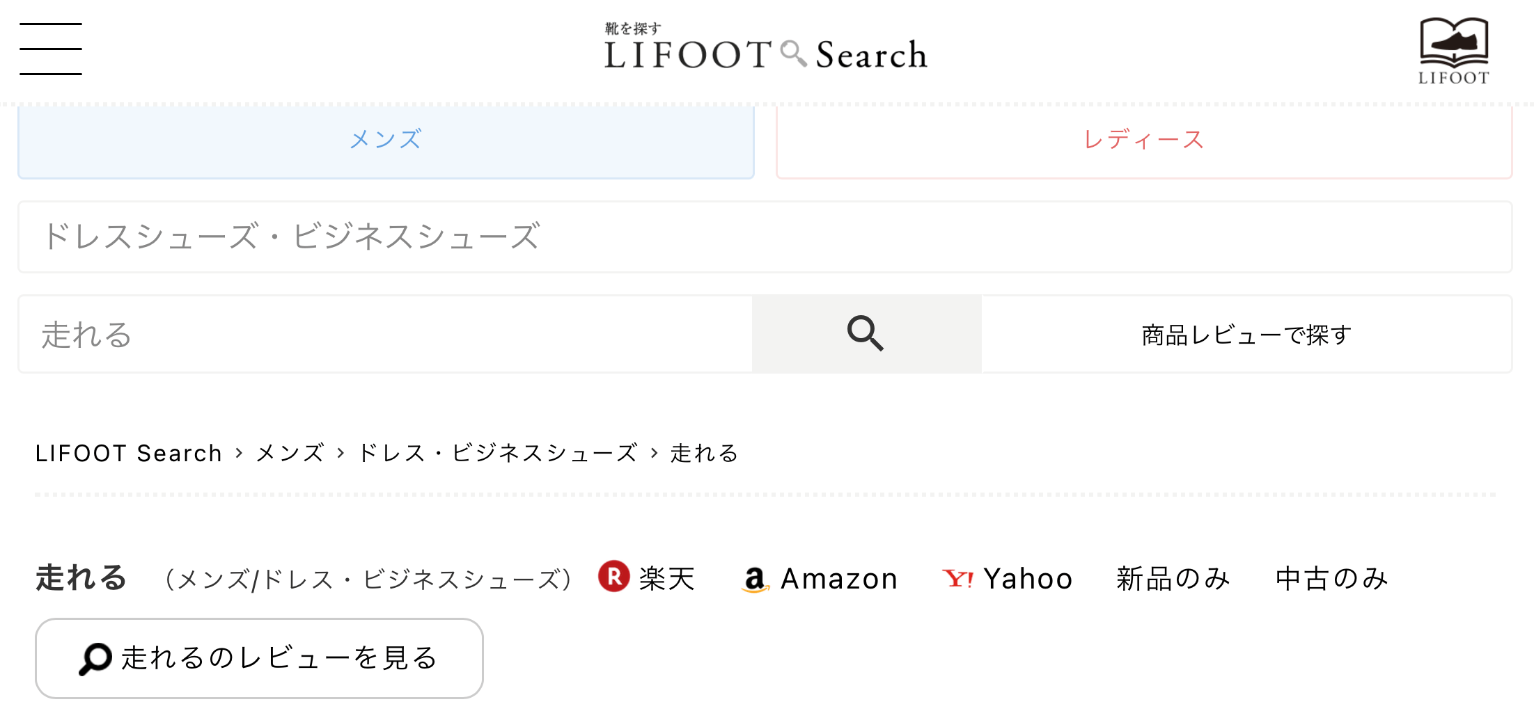The width and height of the screenshot is (1534, 727).
Task: Open 走れるのレビューを見る button
Action: [259, 658]
